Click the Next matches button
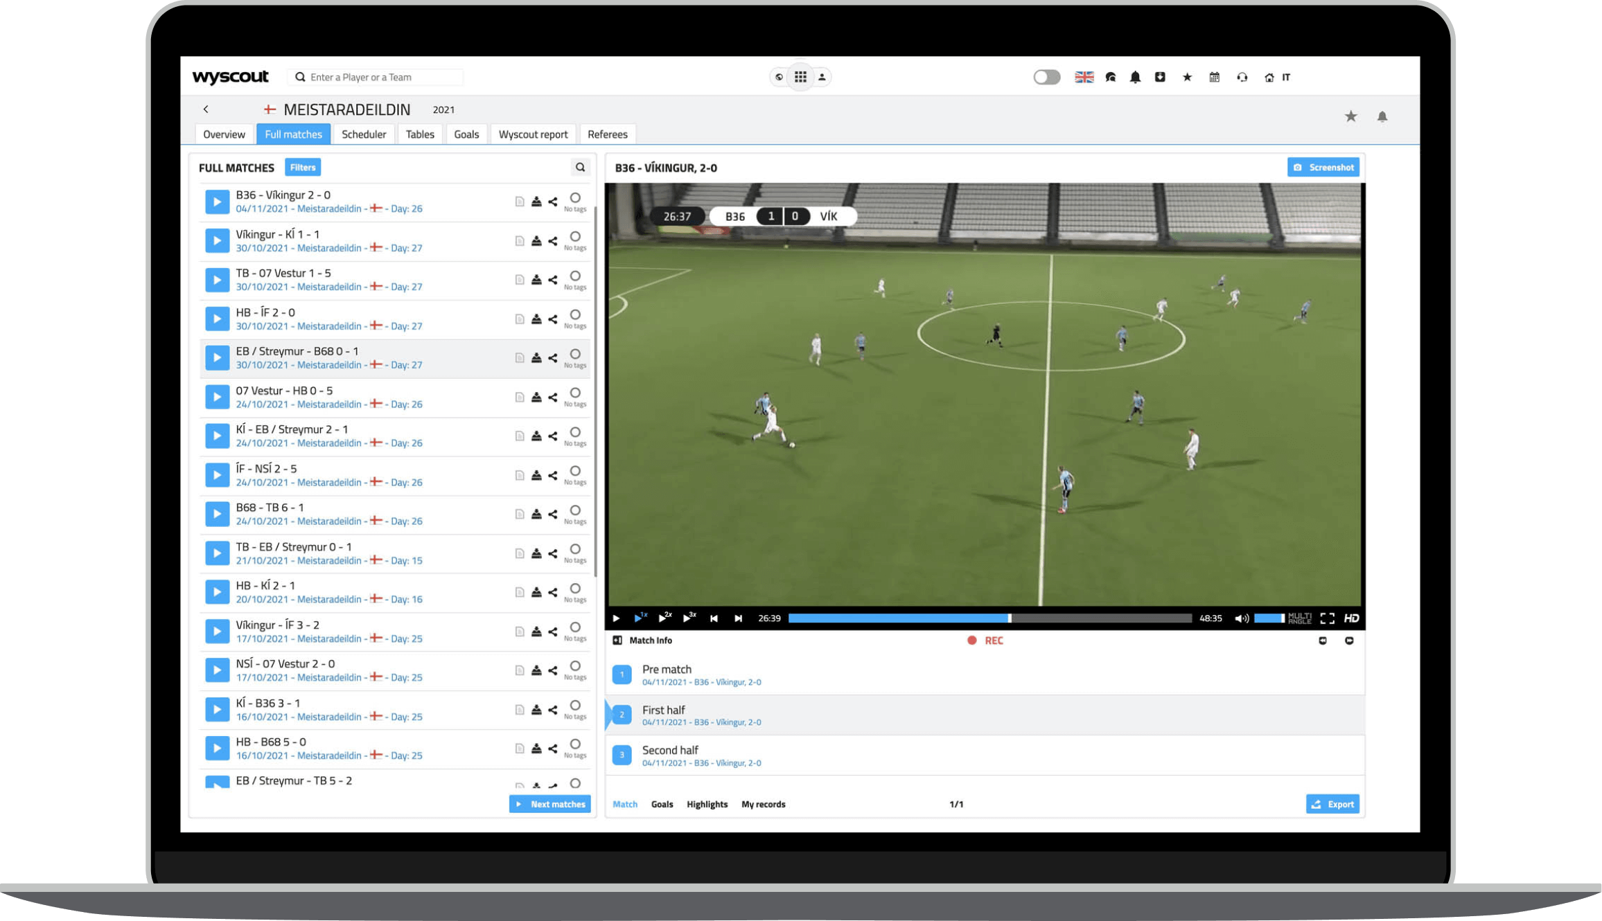Screen dimensions: 1602x921 549,804
